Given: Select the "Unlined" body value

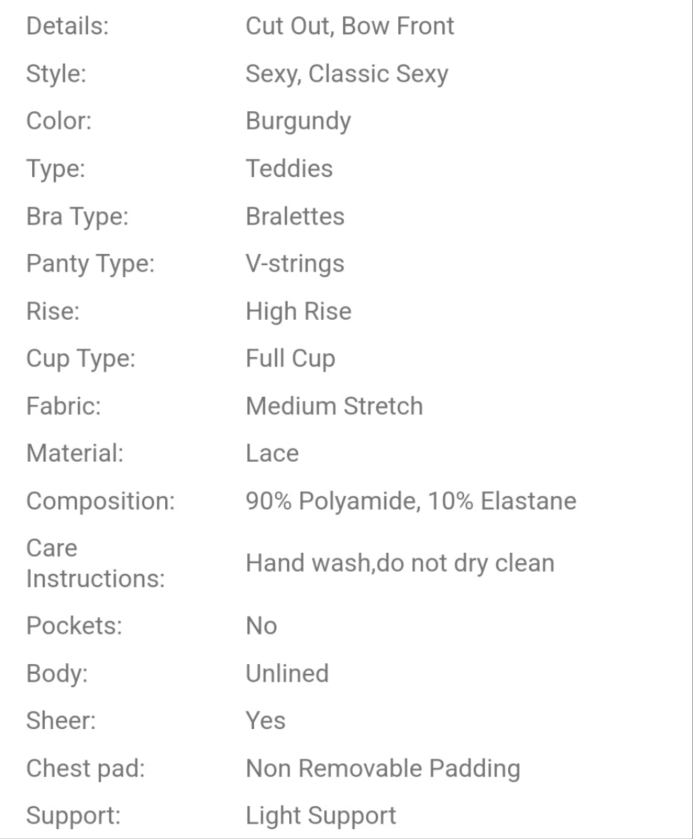Looking at the screenshot, I should pos(287,673).
